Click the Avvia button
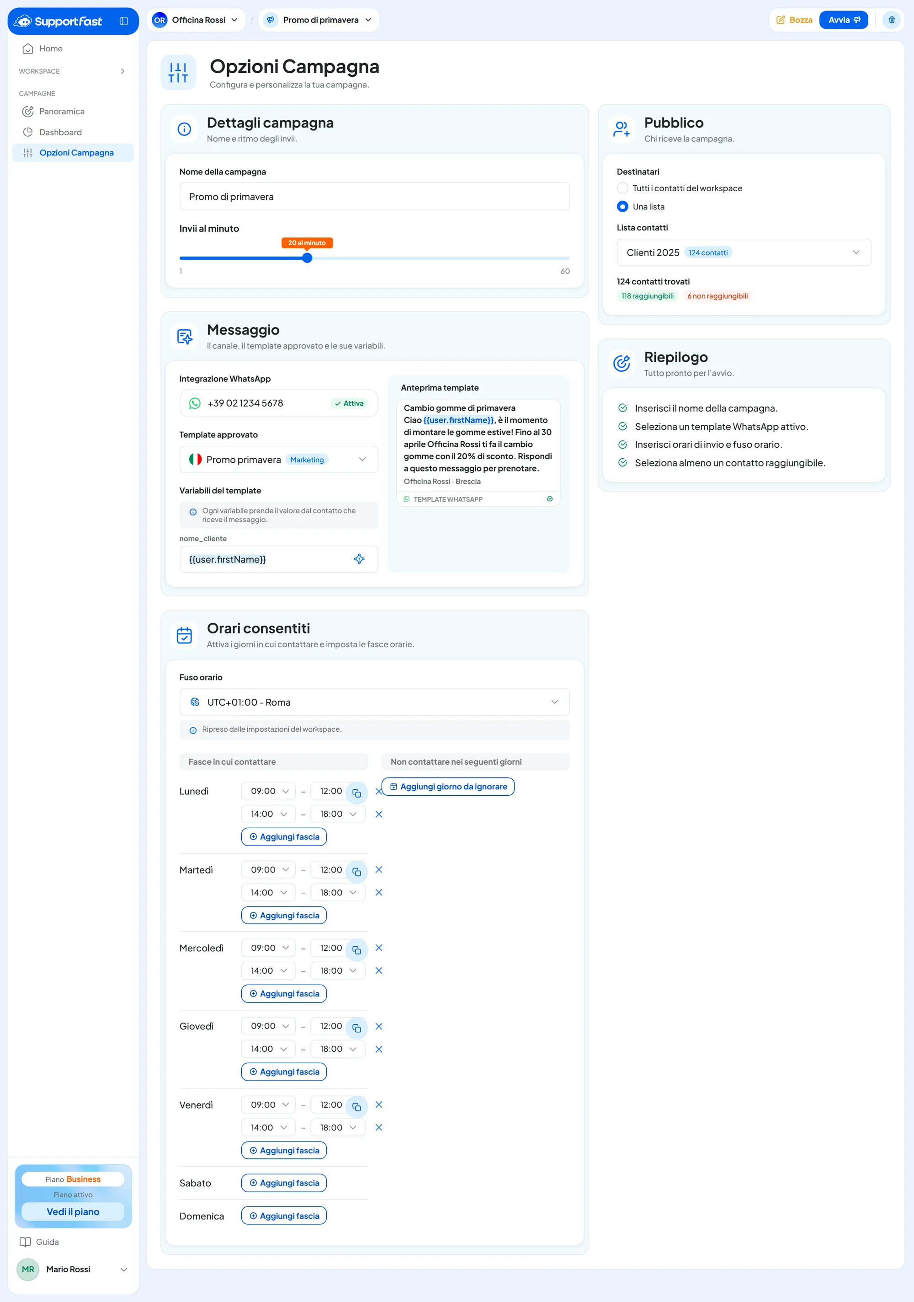The image size is (914, 1302). pyautogui.click(x=843, y=20)
